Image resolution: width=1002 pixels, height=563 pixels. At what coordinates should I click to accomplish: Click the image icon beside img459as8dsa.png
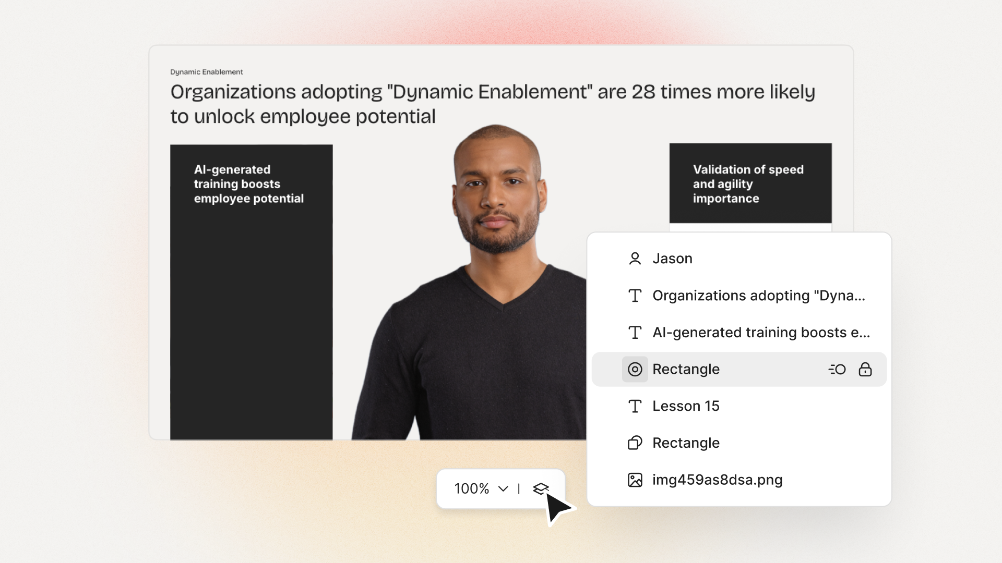tap(635, 480)
